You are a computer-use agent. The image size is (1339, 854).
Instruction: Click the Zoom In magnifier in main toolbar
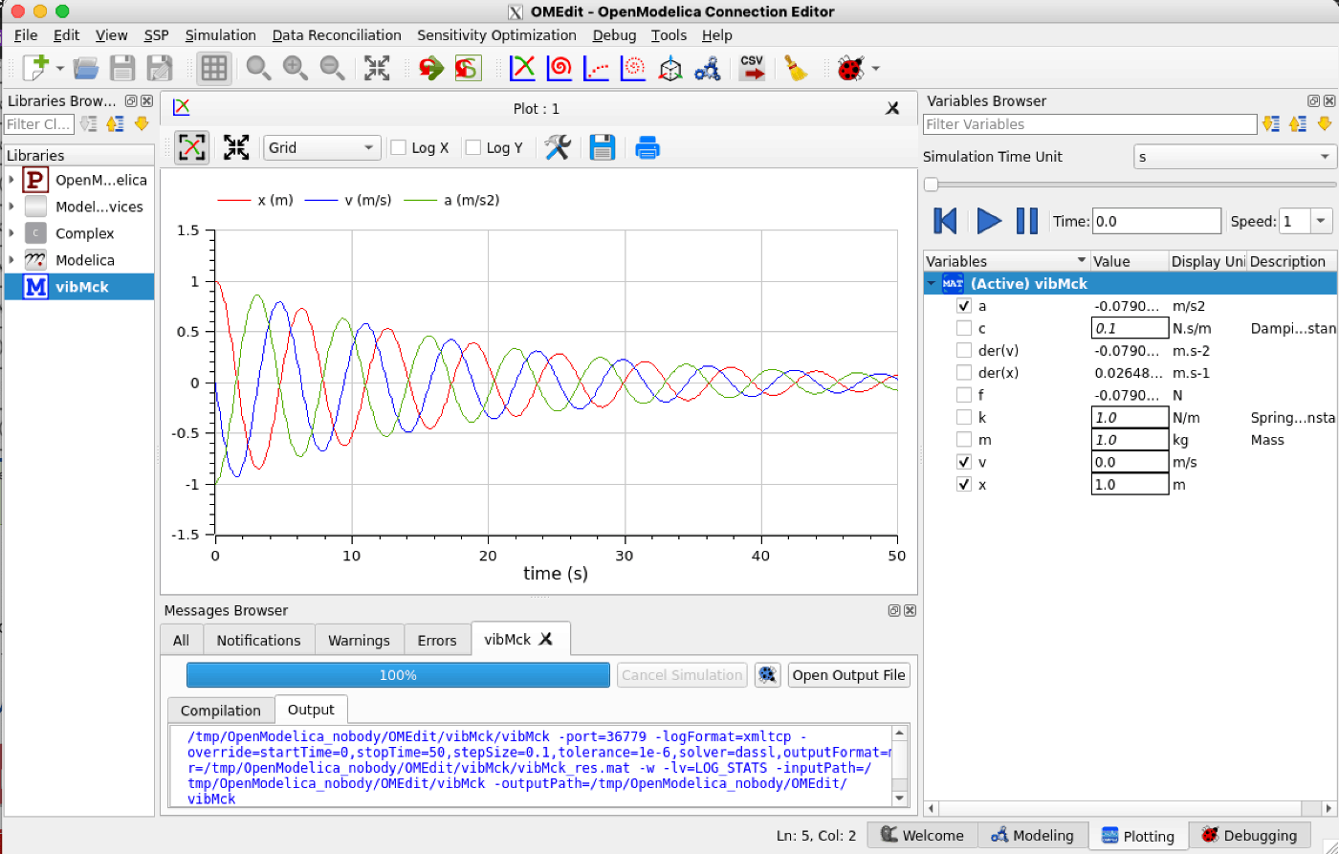click(295, 68)
